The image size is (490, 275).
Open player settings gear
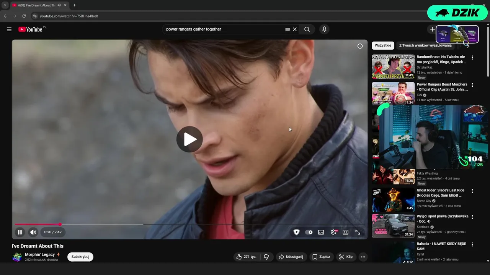pos(333,232)
